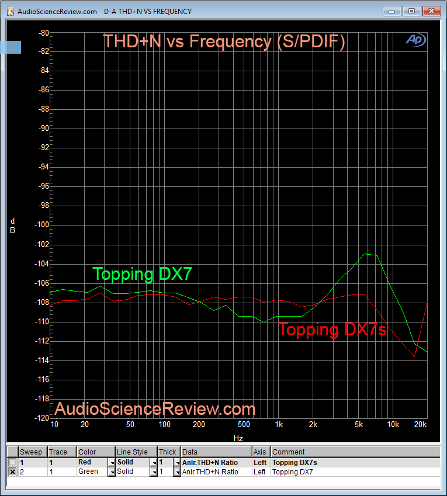The image size is (447, 496).
Task: Click the green 'Topping DX7' graph label
Action: [143, 274]
